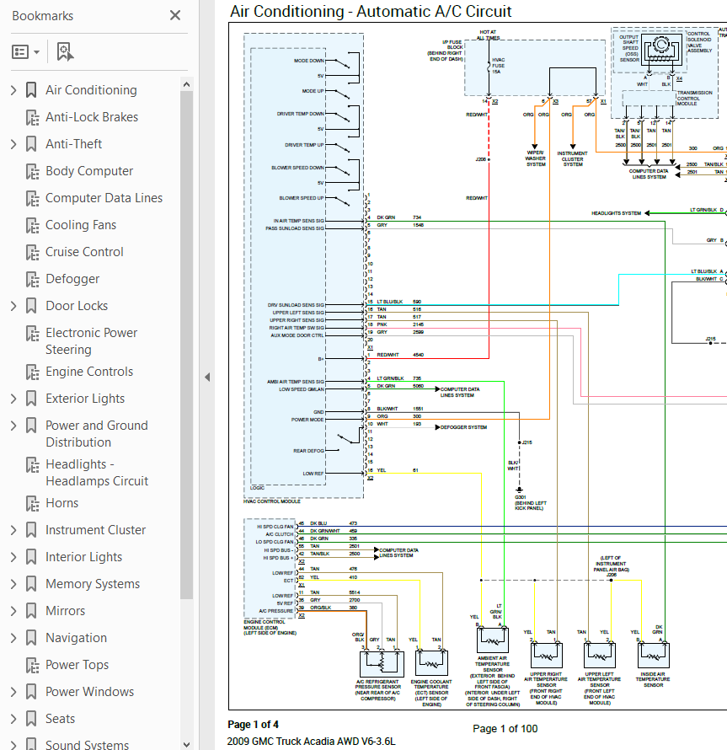Collapse the navigation pane with the arrow
727x750 pixels.
coord(207,377)
